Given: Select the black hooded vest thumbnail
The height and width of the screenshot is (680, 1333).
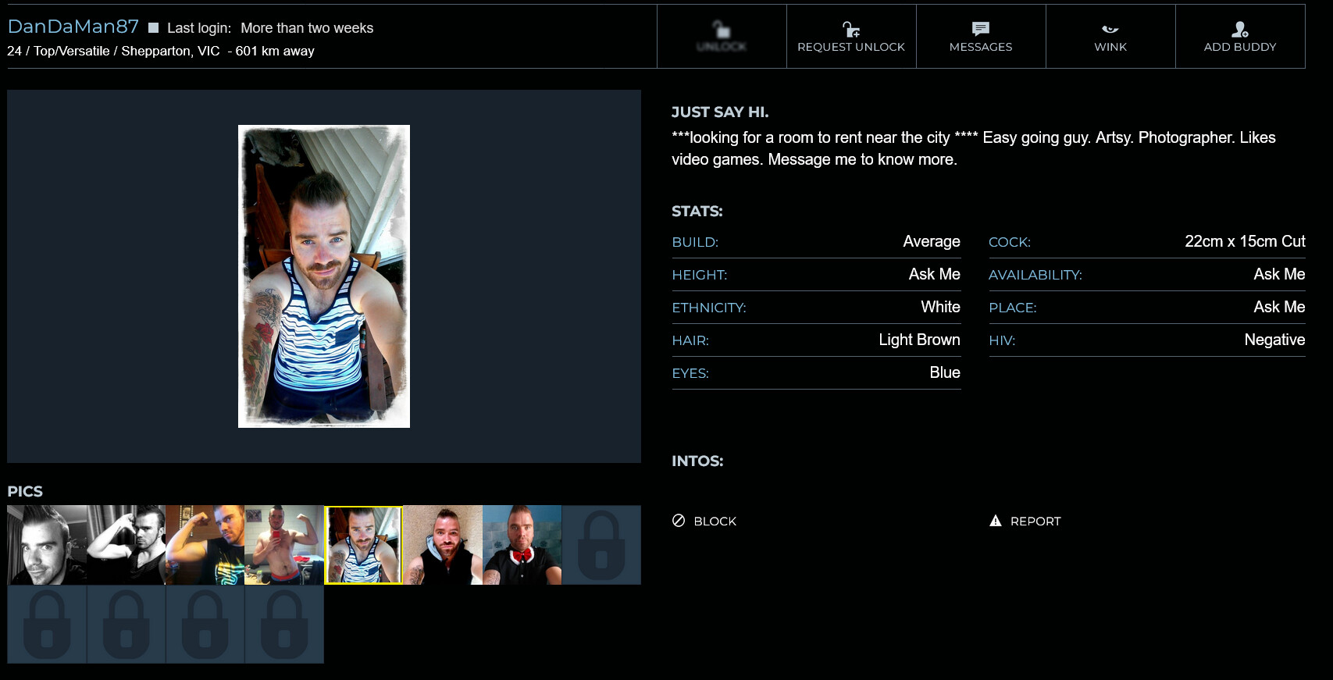Looking at the screenshot, I should (x=443, y=545).
